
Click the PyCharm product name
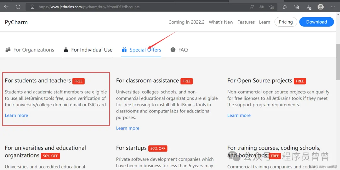pos(16,22)
